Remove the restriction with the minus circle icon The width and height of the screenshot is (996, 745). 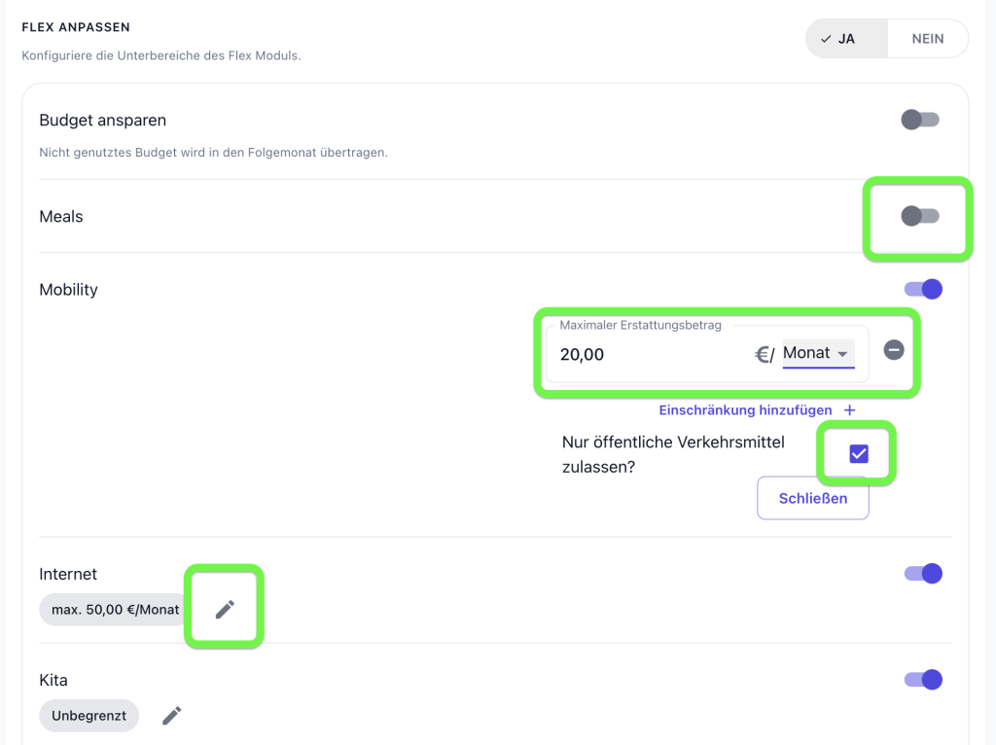pos(894,350)
